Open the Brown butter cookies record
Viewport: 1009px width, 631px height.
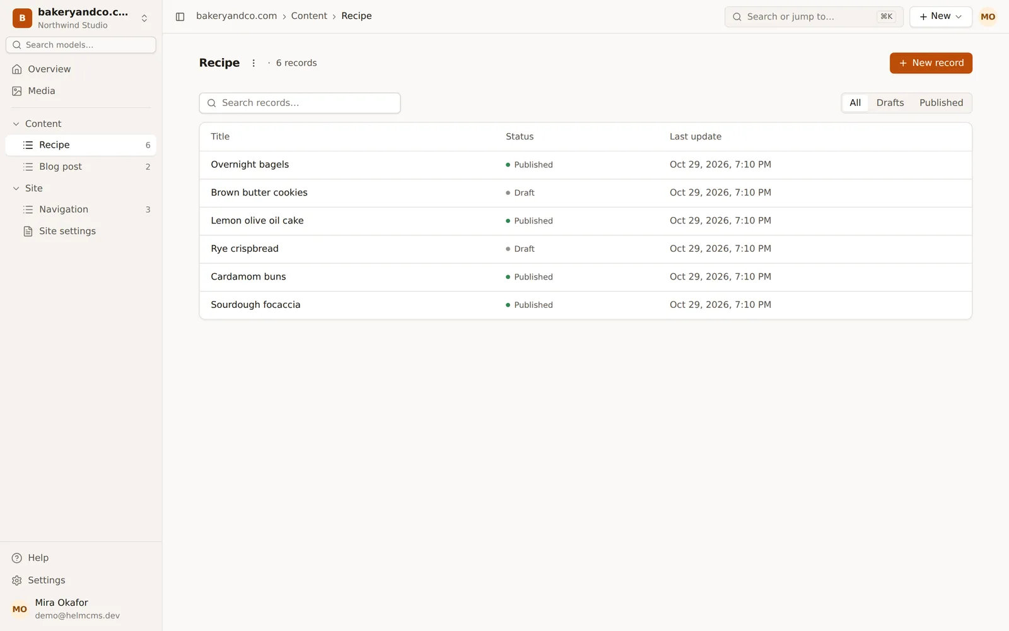(x=585, y=193)
